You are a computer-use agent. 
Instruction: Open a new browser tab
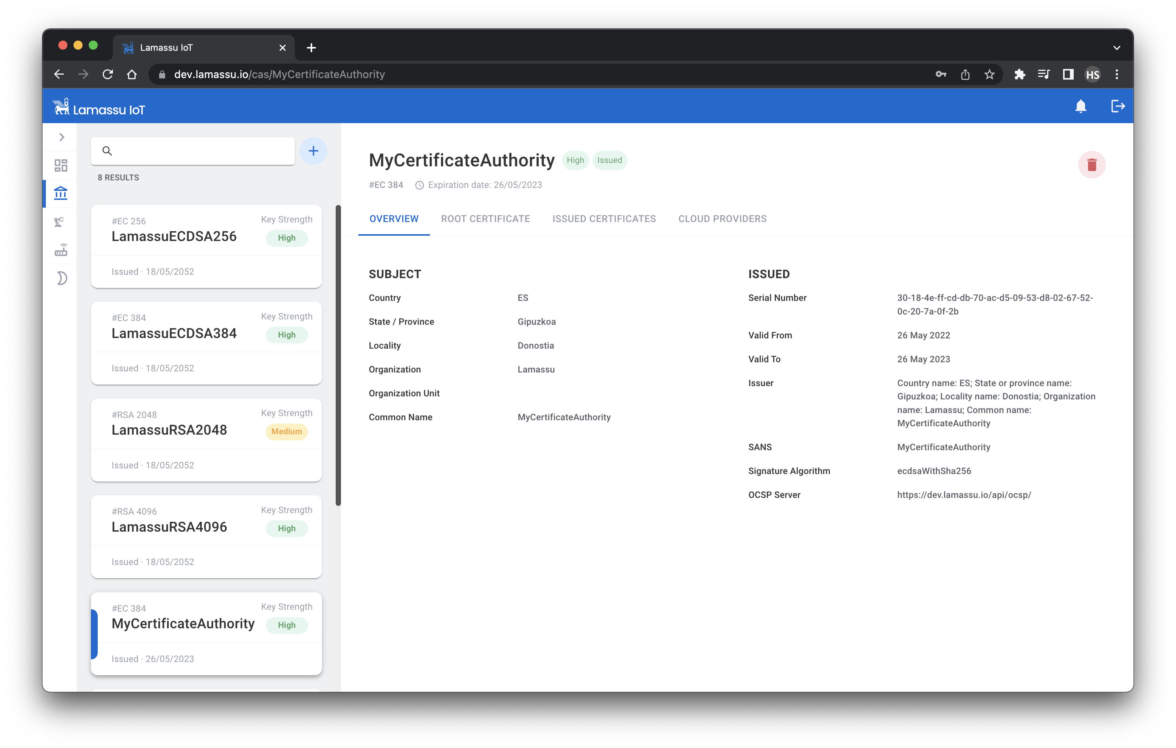point(311,47)
